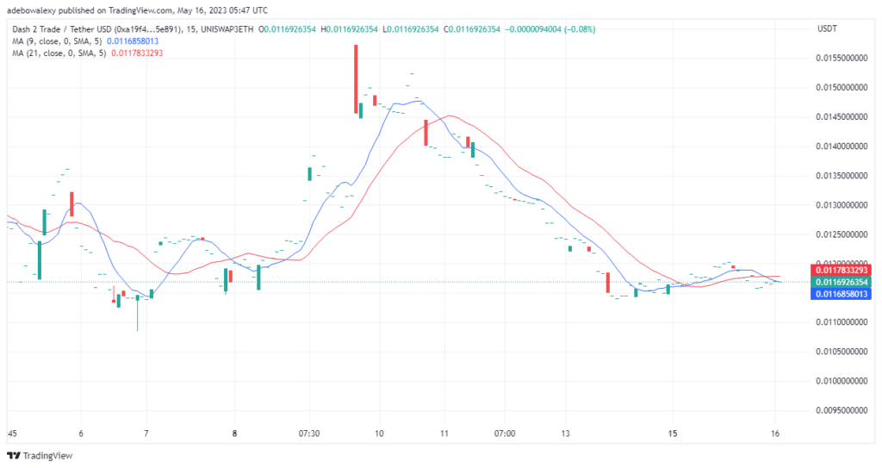Click the green 0.0116926354 current price label
Image resolution: width=882 pixels, height=468 pixels.
pyautogui.click(x=841, y=282)
